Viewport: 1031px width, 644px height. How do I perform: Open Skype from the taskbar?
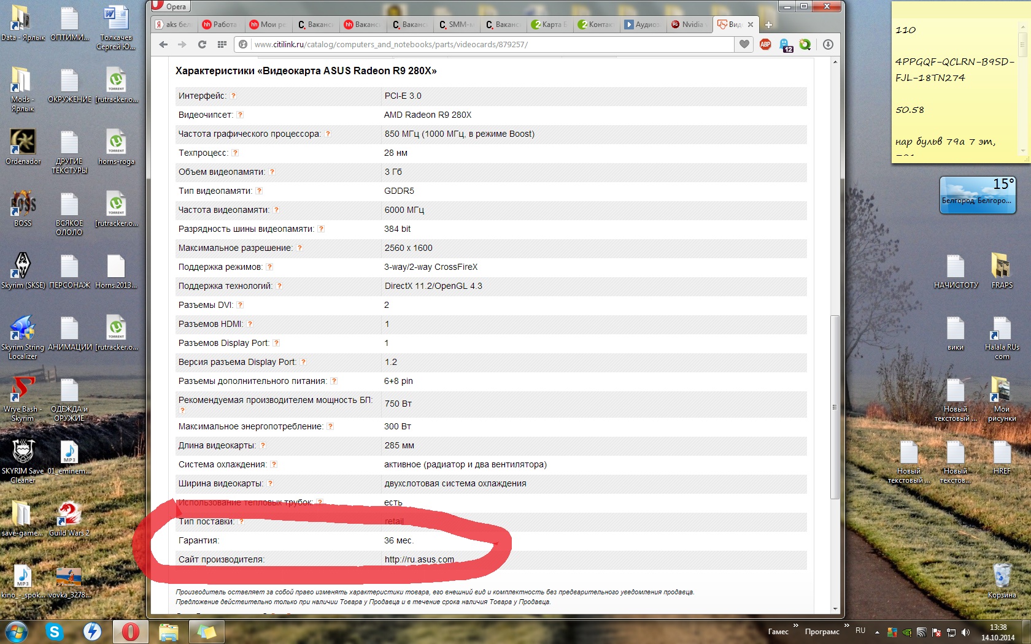55,632
